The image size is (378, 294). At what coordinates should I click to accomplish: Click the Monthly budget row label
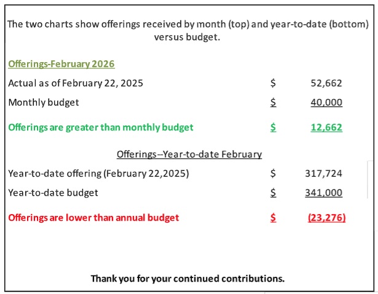point(44,102)
